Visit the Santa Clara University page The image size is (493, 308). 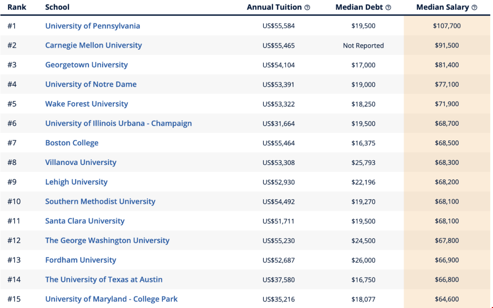(x=85, y=221)
